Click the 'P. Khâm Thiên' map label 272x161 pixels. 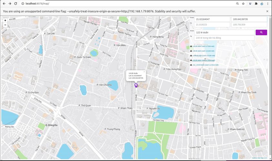(x=125, y=108)
